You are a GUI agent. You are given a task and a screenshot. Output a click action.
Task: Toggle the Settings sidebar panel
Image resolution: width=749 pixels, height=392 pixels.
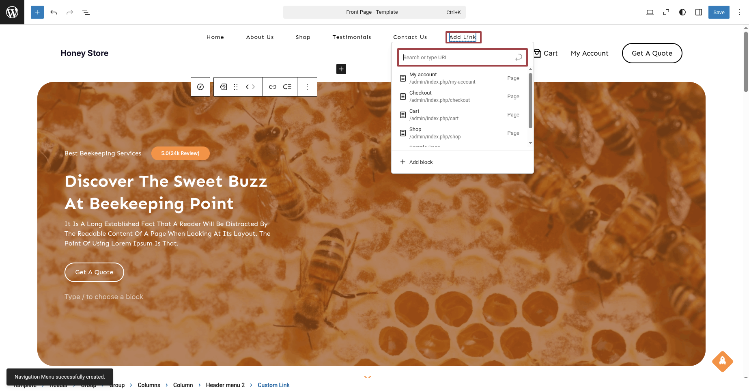(x=699, y=12)
